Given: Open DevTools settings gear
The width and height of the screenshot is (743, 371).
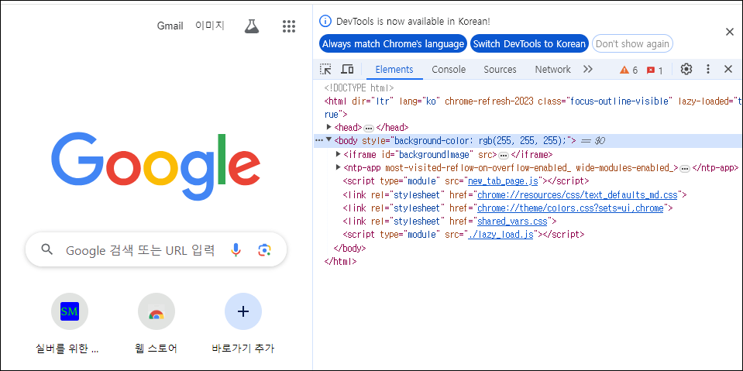Looking at the screenshot, I should coord(686,69).
